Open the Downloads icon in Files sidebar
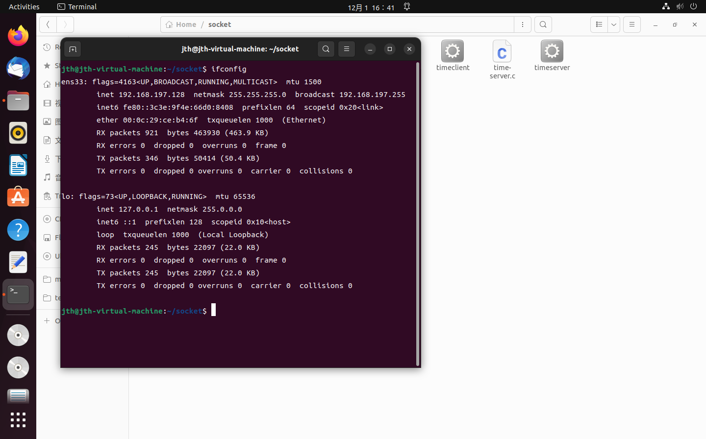 pyautogui.click(x=47, y=159)
